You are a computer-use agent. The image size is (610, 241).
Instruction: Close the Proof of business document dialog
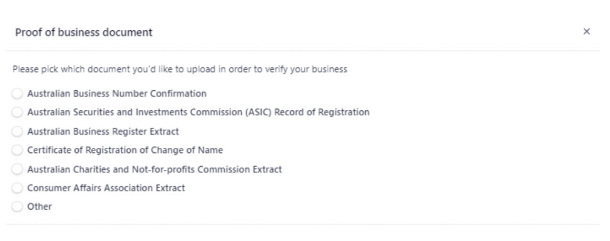(587, 32)
